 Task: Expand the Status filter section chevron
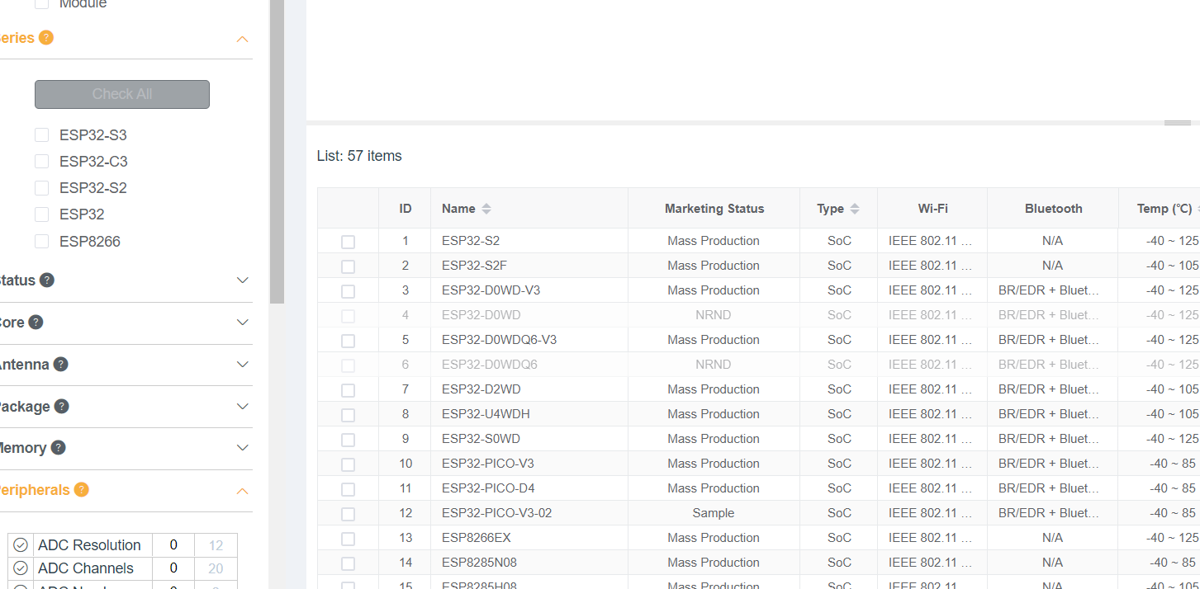coord(242,280)
